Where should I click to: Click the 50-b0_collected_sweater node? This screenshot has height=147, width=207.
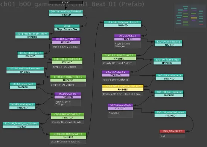(25, 70)
